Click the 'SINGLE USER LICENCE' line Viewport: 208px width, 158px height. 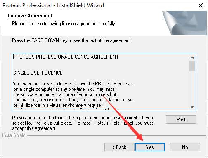pyautogui.click(x=38, y=73)
